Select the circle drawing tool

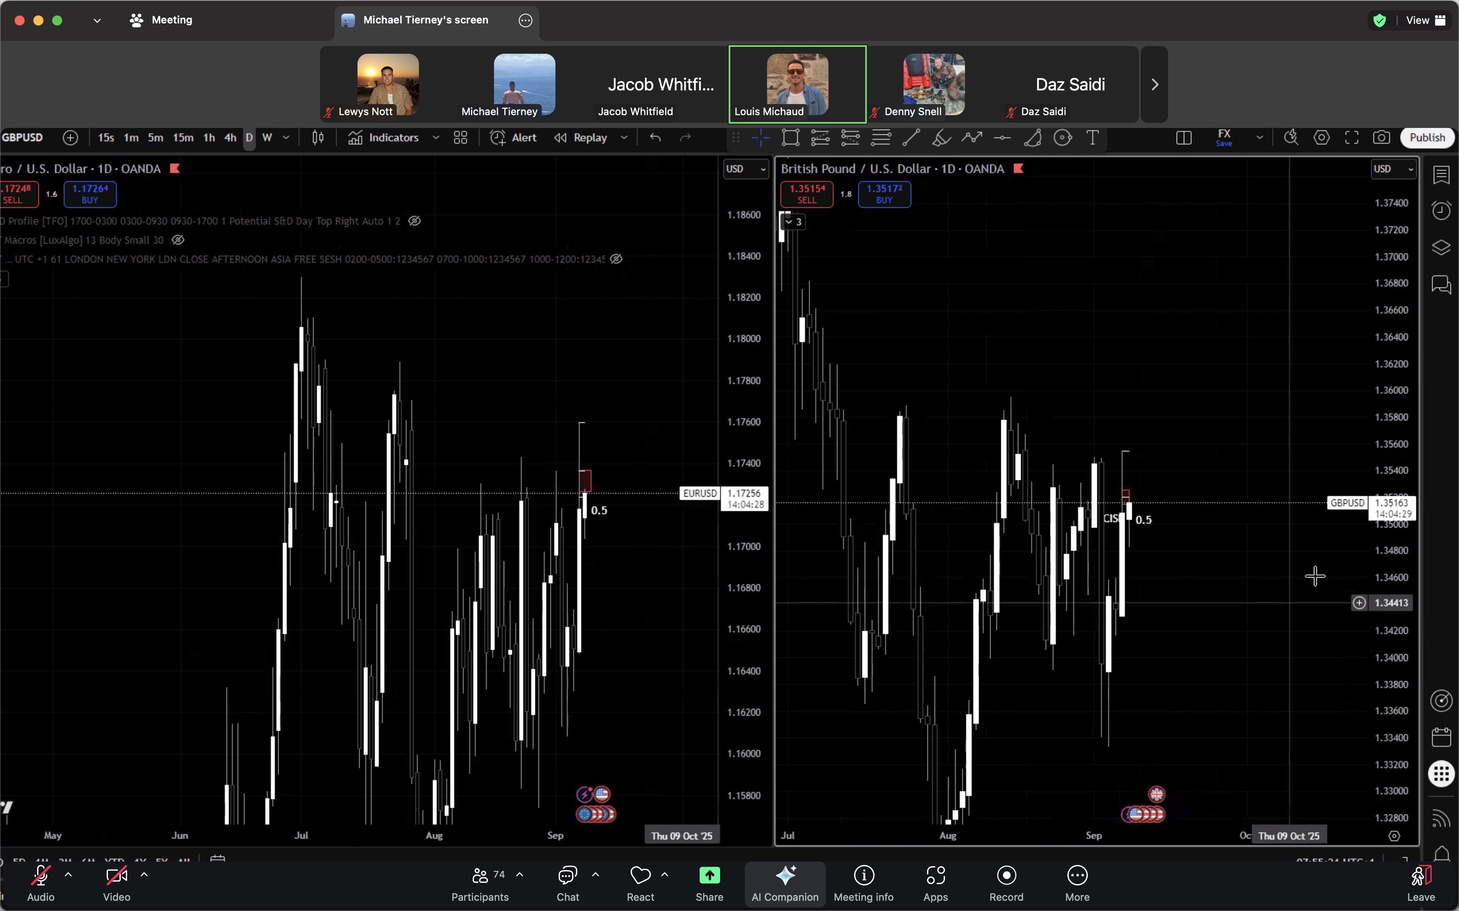pos(1062,138)
